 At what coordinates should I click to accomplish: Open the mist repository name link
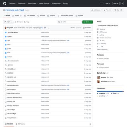click(x=22, y=10)
